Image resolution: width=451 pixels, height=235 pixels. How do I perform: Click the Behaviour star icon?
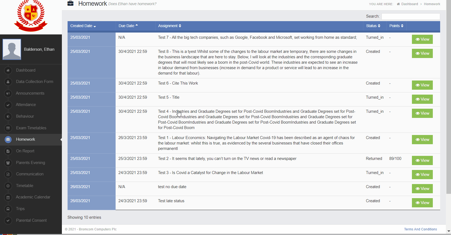coord(8,116)
